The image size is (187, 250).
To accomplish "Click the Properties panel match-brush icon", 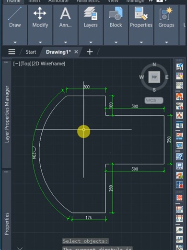I will click(x=141, y=13).
